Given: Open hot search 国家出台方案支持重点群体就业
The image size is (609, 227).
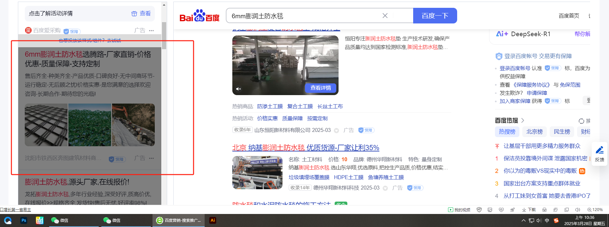Looking at the screenshot, I should coord(542,184).
